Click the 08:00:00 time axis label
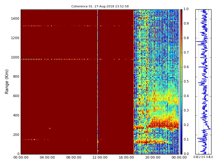Screen dimensions: 218x164 (x=74, y=158)
